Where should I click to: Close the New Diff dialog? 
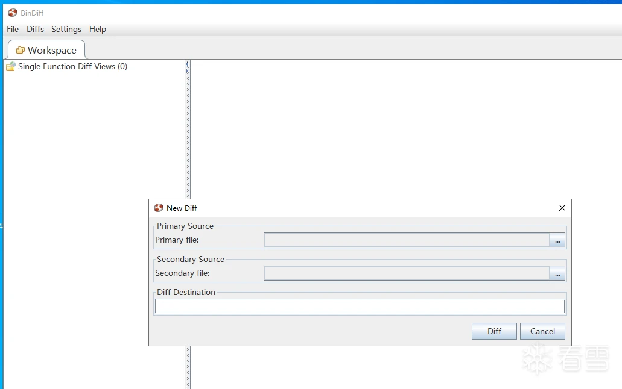point(562,208)
